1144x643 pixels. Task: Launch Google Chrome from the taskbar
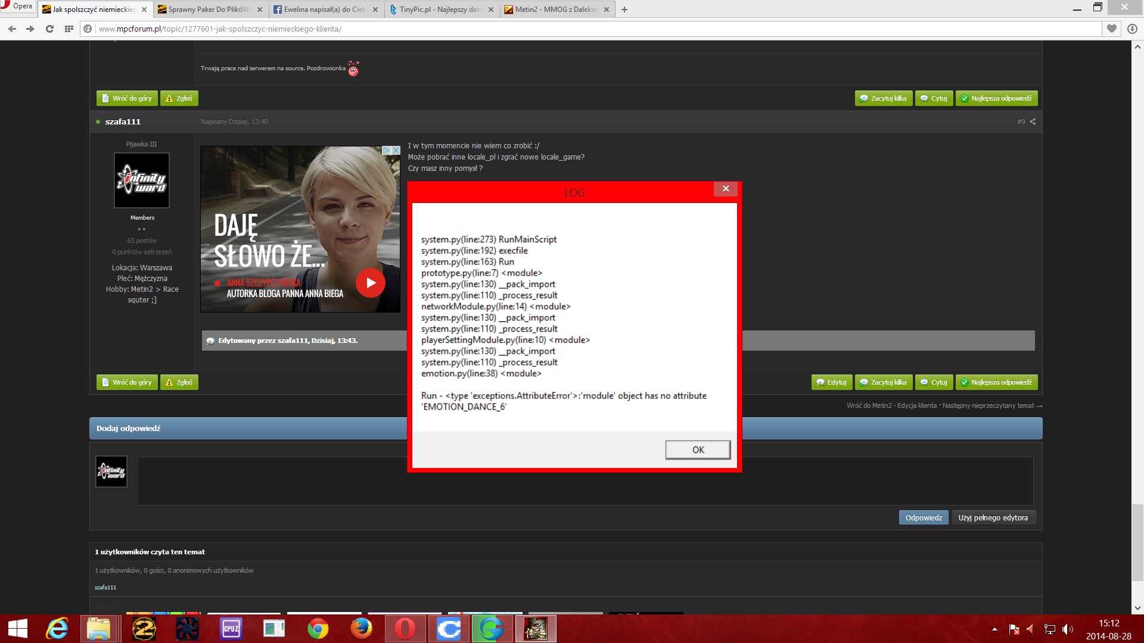coord(318,629)
